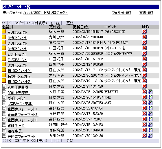Viewport: 162px width, 149px height.
Task: Click document icon beside 連絡事項
Action: [x=4, y=130]
